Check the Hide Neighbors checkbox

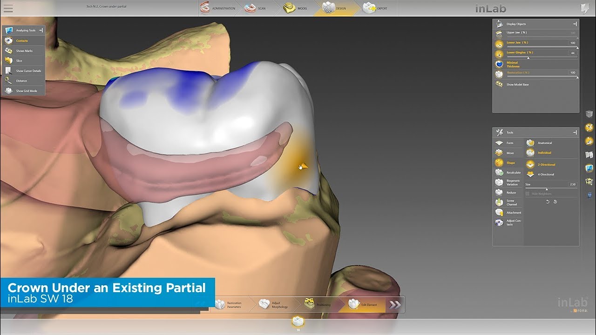coord(528,194)
